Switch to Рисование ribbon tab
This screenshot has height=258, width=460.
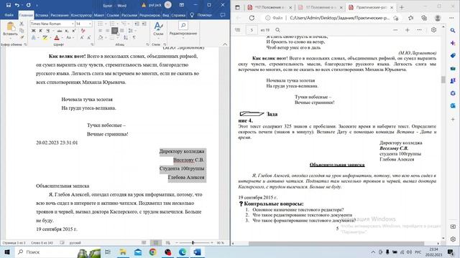tap(59, 15)
